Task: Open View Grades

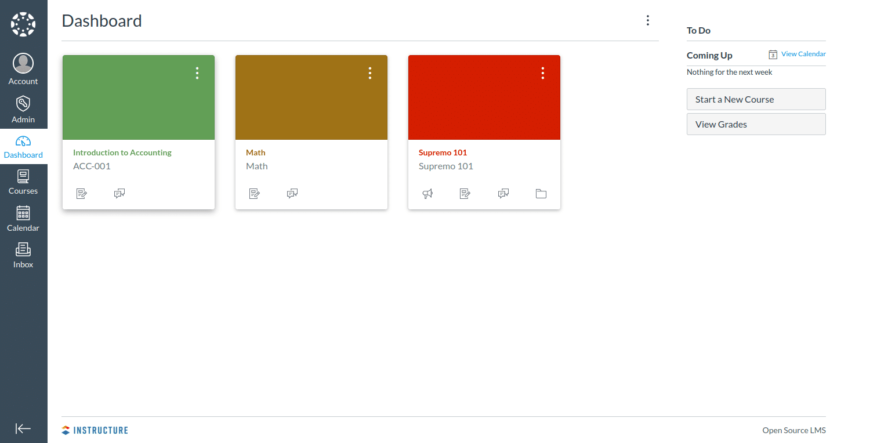Action: pos(756,124)
